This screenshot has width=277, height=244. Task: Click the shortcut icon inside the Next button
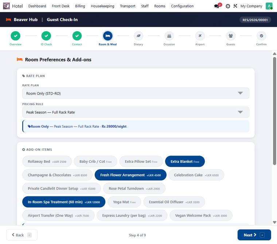262,235
